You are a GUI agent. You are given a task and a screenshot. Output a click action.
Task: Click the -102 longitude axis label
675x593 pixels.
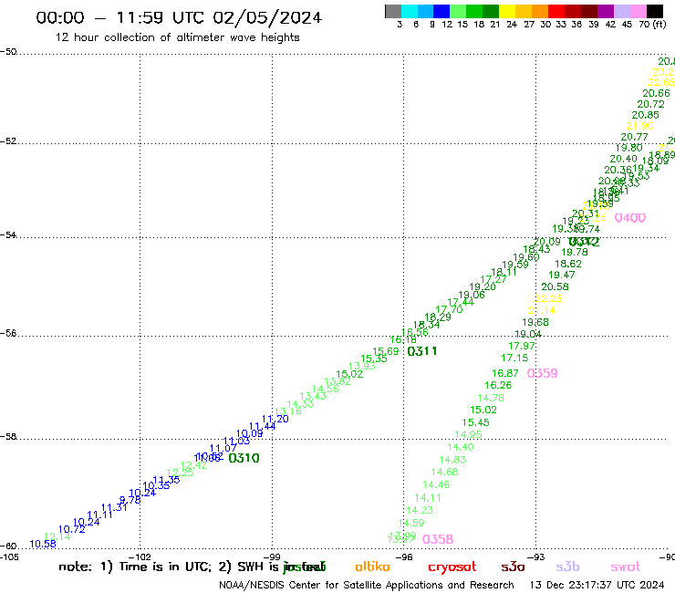tap(140, 557)
